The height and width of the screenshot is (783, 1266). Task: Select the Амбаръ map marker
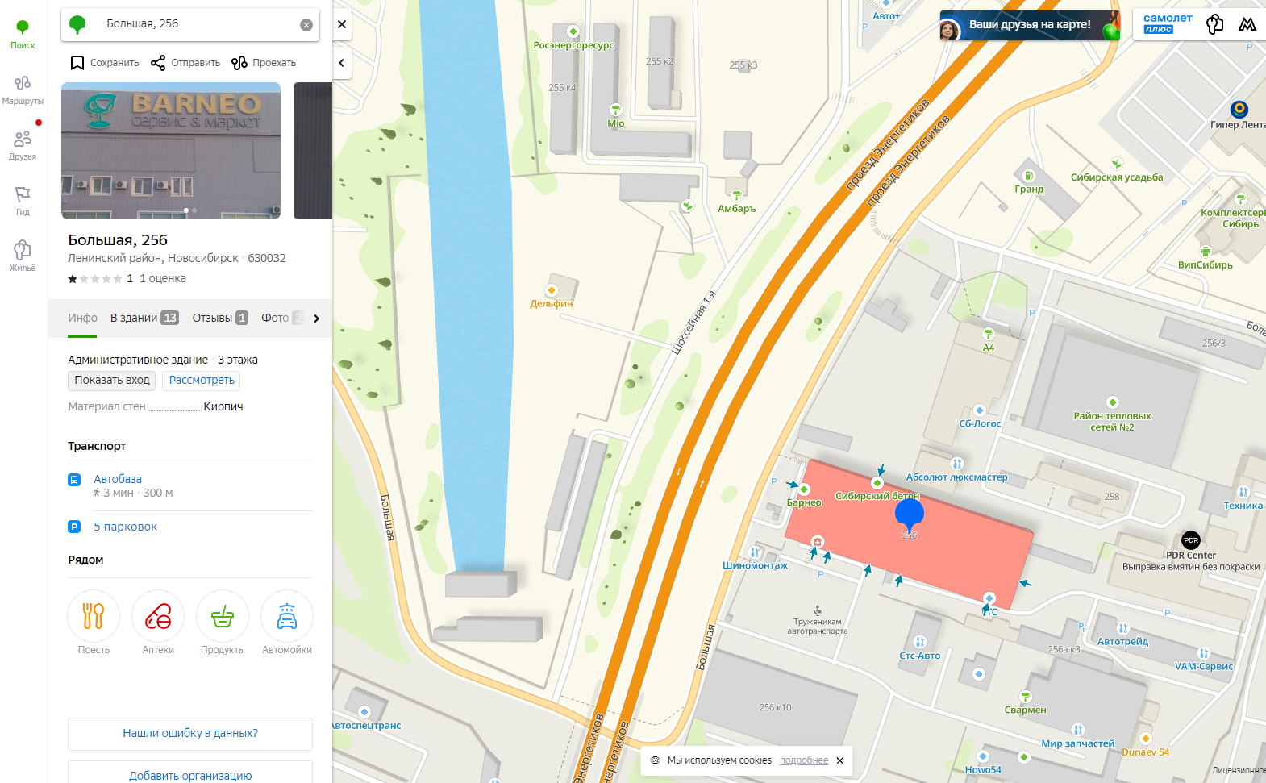pyautogui.click(x=736, y=195)
